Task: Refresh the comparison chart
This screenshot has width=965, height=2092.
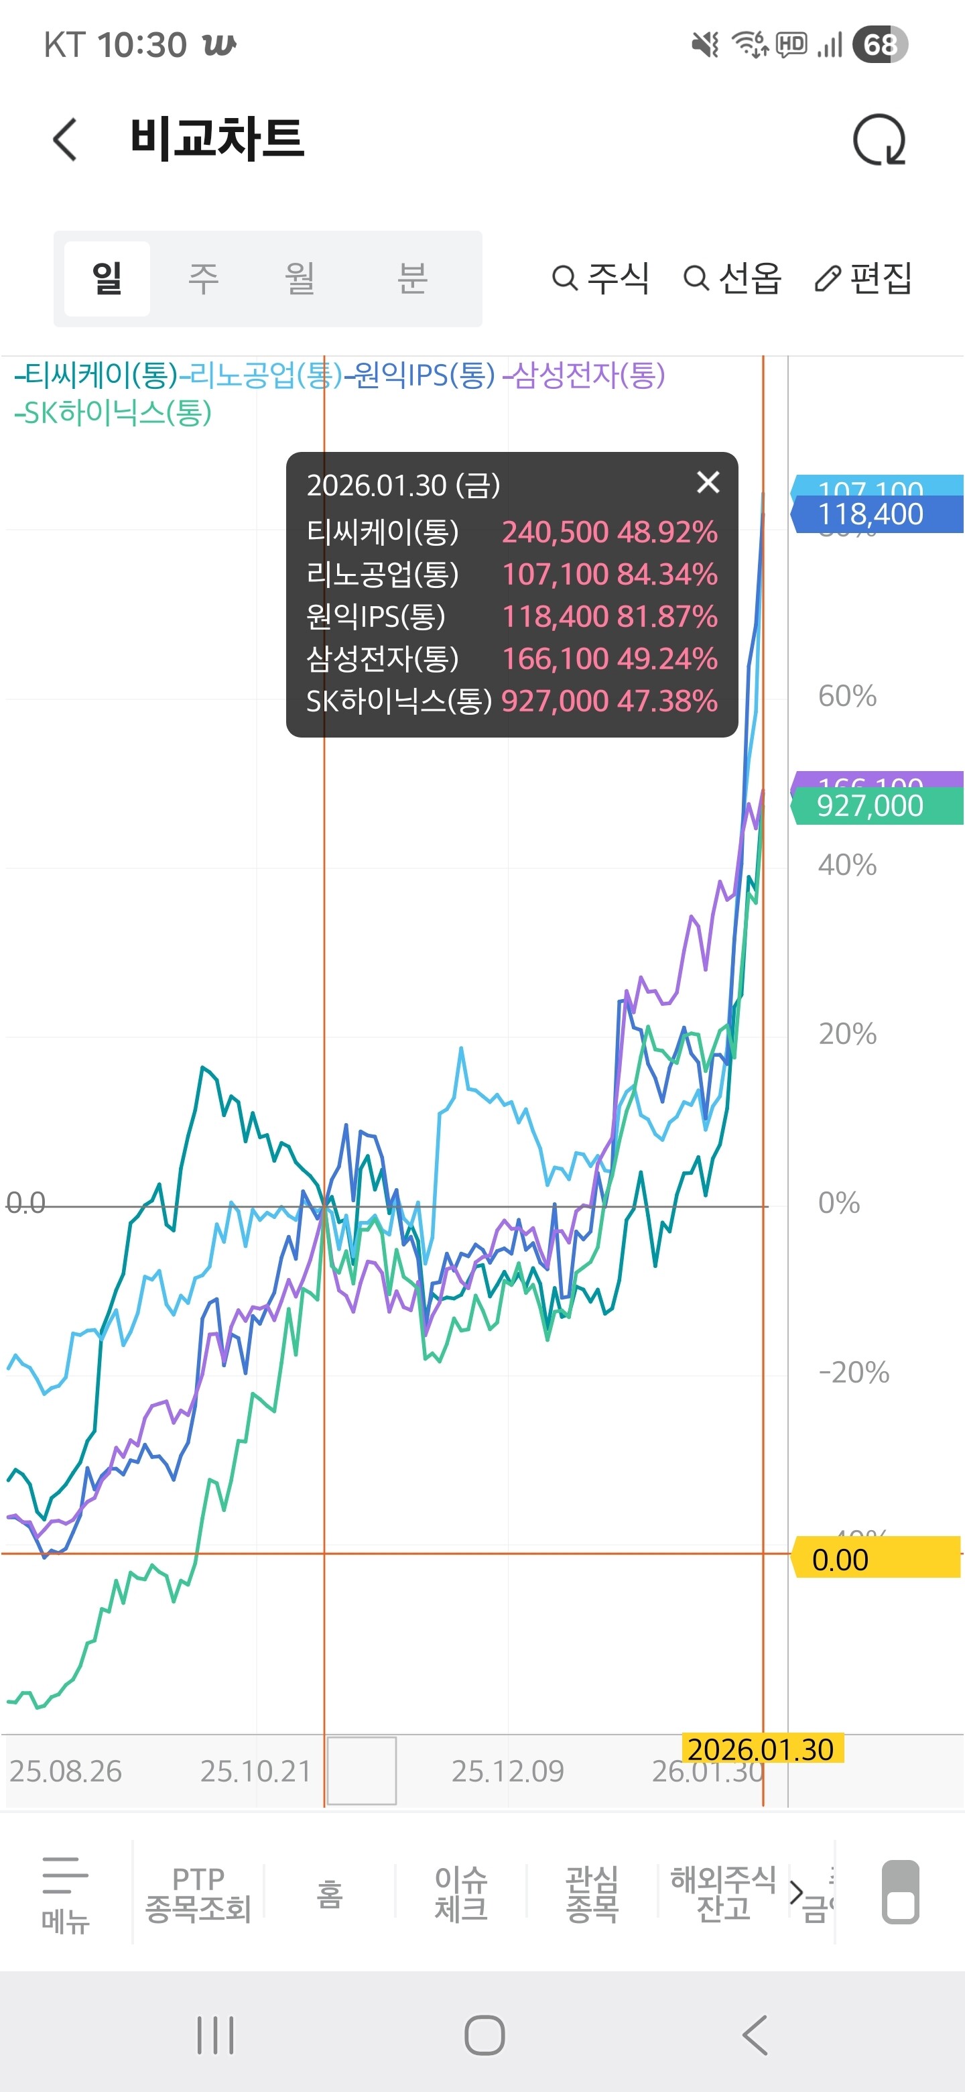Action: click(x=879, y=139)
